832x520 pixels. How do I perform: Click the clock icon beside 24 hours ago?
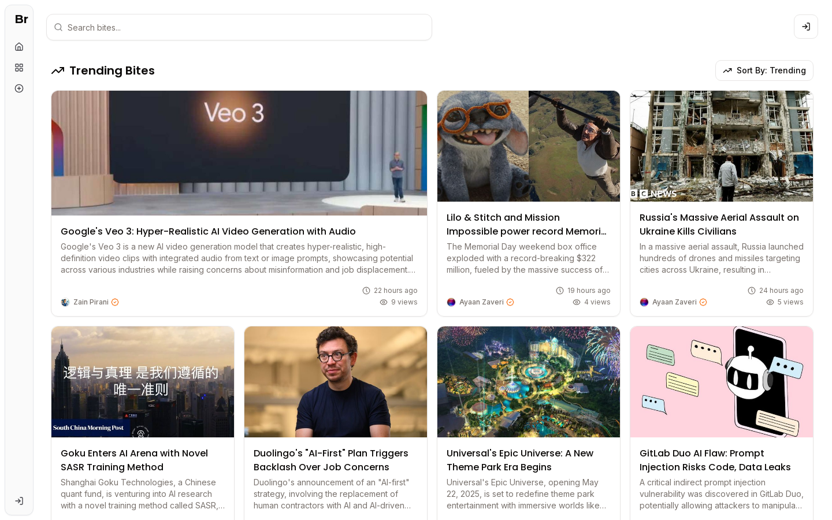coord(752,291)
